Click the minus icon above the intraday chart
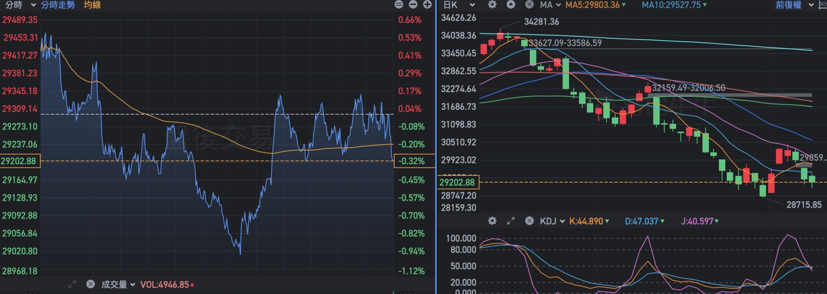This screenshot has height=294, width=827. pos(413,5)
